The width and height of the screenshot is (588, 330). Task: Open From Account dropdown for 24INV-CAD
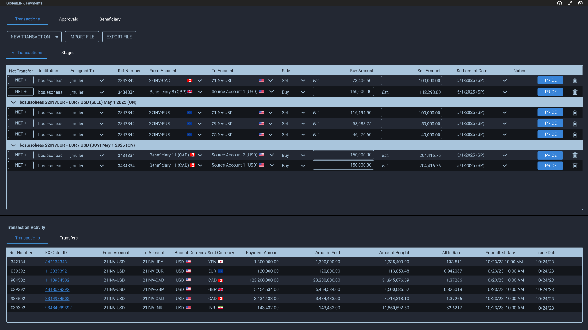200,81
